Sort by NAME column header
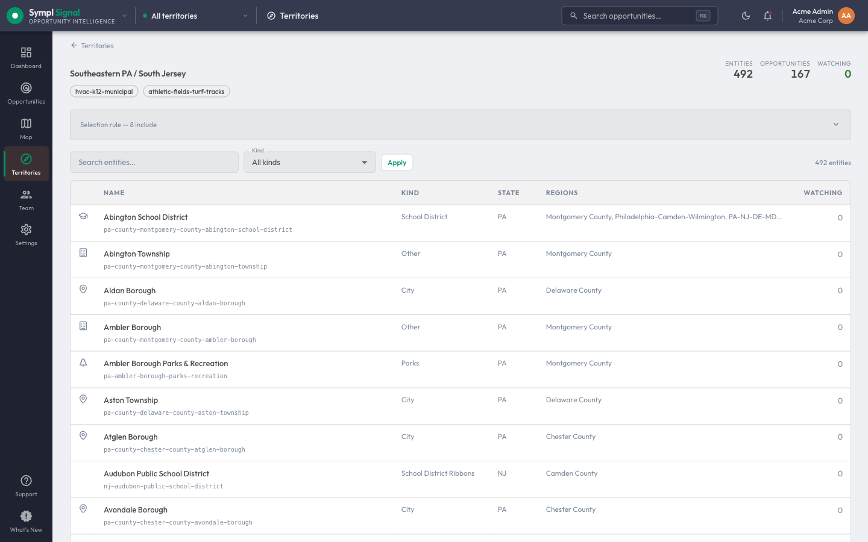The height and width of the screenshot is (542, 868). tap(114, 193)
